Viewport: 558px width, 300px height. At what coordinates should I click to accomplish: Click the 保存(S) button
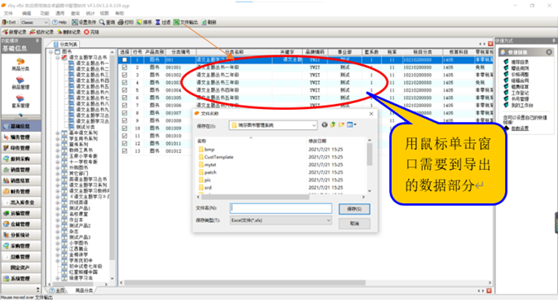tap(354, 209)
